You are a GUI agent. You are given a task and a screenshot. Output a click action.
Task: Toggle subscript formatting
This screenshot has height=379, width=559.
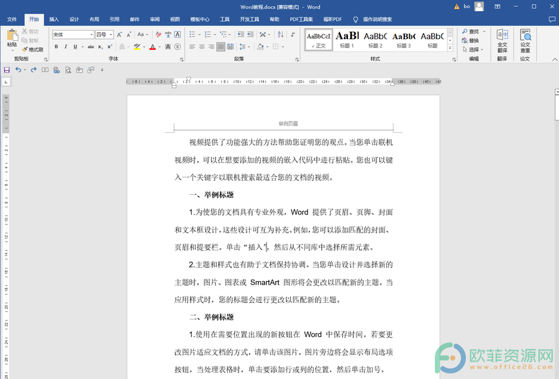click(x=101, y=47)
